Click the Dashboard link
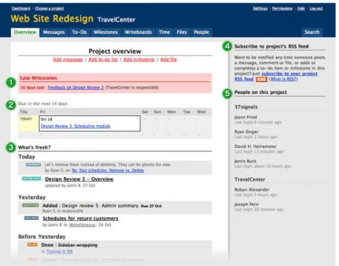 [21, 8]
